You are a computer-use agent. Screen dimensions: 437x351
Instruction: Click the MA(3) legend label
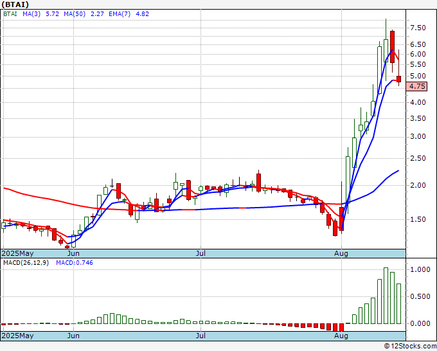tap(31, 14)
